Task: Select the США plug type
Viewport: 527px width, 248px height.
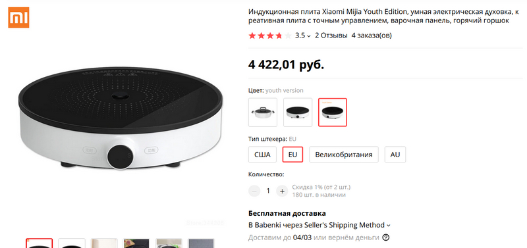Action: click(x=262, y=155)
